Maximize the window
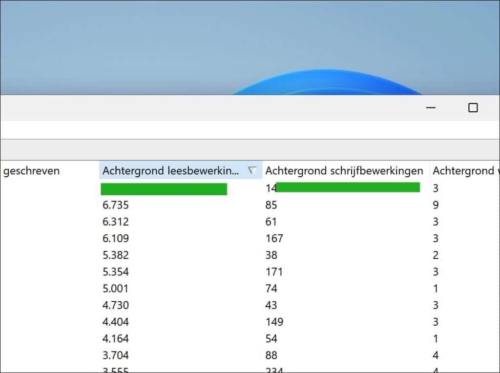The height and width of the screenshot is (373, 500). pos(473,108)
